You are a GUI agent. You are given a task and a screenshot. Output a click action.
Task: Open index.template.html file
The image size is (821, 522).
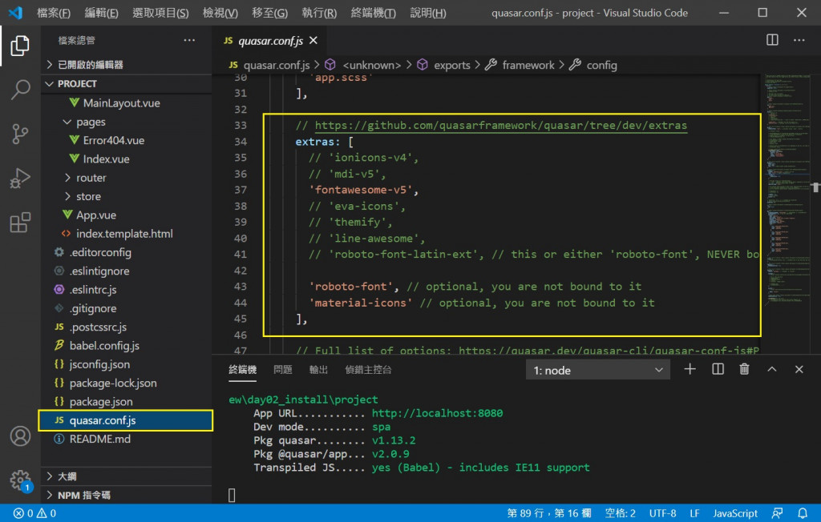pyautogui.click(x=124, y=234)
